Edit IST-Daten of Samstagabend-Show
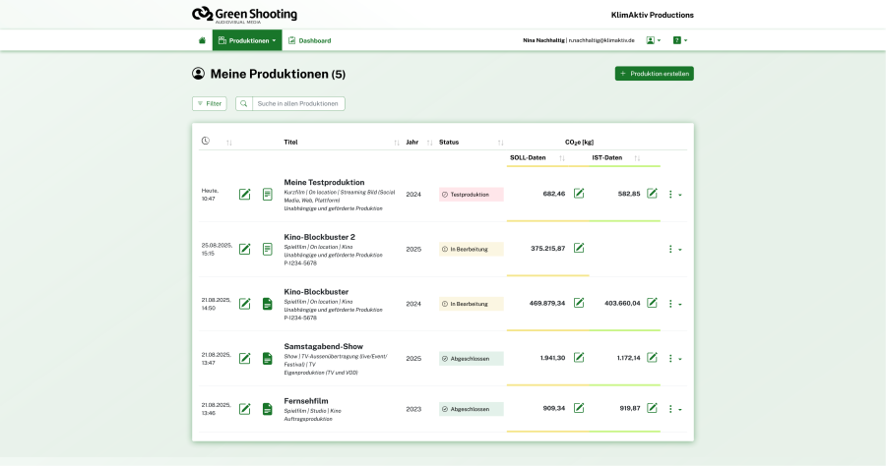The width and height of the screenshot is (886, 466). tap(652, 358)
